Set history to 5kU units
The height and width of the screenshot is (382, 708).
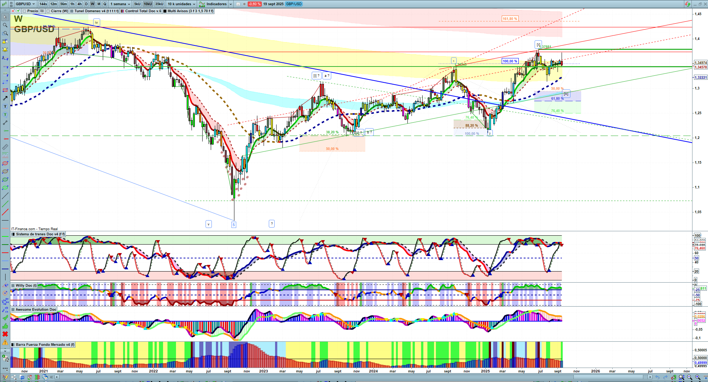coord(137,4)
